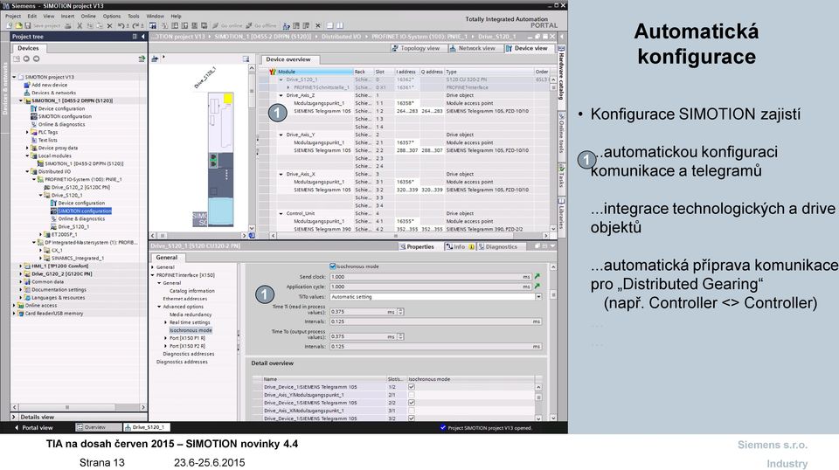Select Add new device in project tree
The image size is (839, 470).
point(49,85)
